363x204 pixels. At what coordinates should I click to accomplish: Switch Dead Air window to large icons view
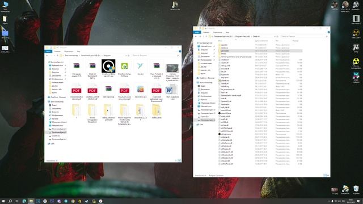[328, 176]
